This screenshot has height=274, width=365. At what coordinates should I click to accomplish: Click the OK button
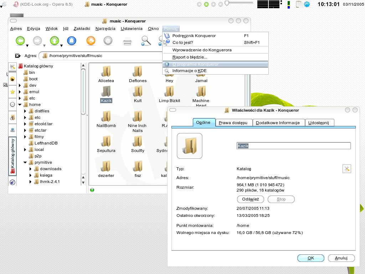click(x=311, y=258)
